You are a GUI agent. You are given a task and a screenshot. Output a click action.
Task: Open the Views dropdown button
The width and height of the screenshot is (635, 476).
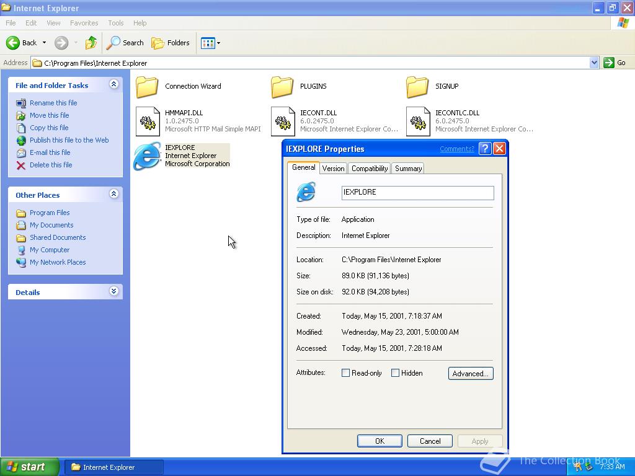pyautogui.click(x=211, y=43)
